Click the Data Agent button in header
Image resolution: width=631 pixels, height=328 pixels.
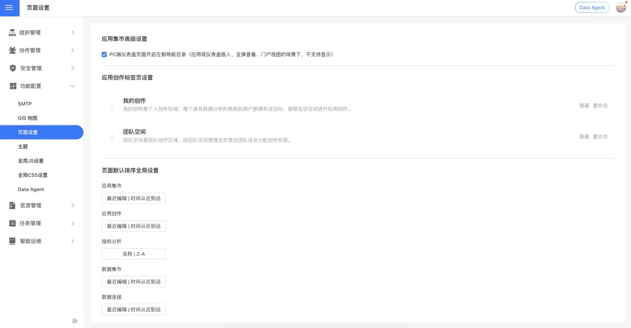tap(591, 7)
